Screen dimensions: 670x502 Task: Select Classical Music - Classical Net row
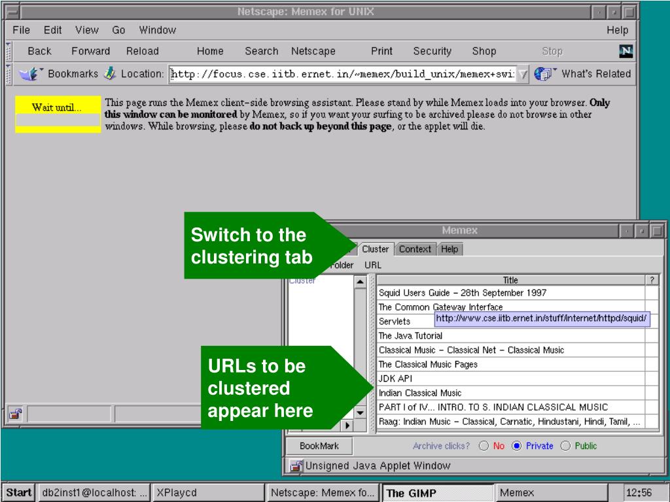tap(511, 350)
